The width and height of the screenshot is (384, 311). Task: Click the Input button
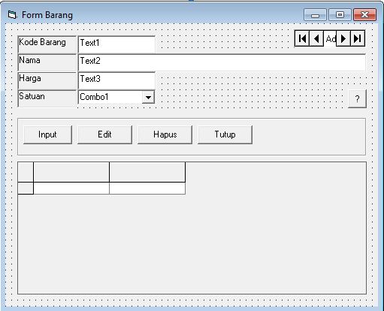click(x=47, y=134)
